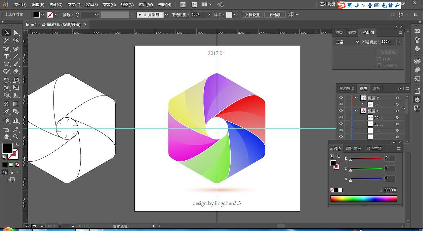Collapse the 图层 2 layer group
The width and height of the screenshot is (423, 231).
(x=356, y=98)
